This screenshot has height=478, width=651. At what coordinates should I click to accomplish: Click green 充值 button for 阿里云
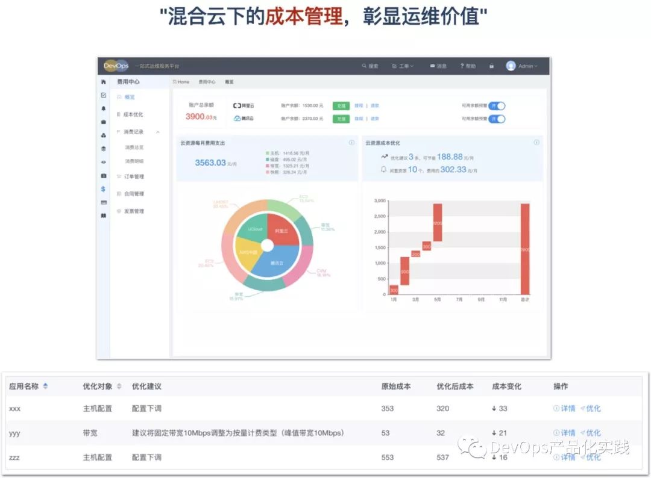(x=341, y=106)
